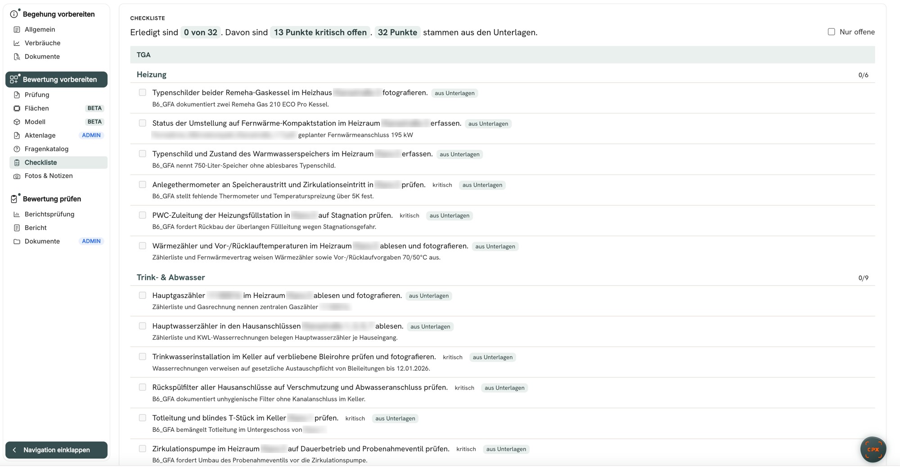Check the Typenschilder beider Remeha-Gaskessel item
Viewport: 900px width, 467px height.
142,93
